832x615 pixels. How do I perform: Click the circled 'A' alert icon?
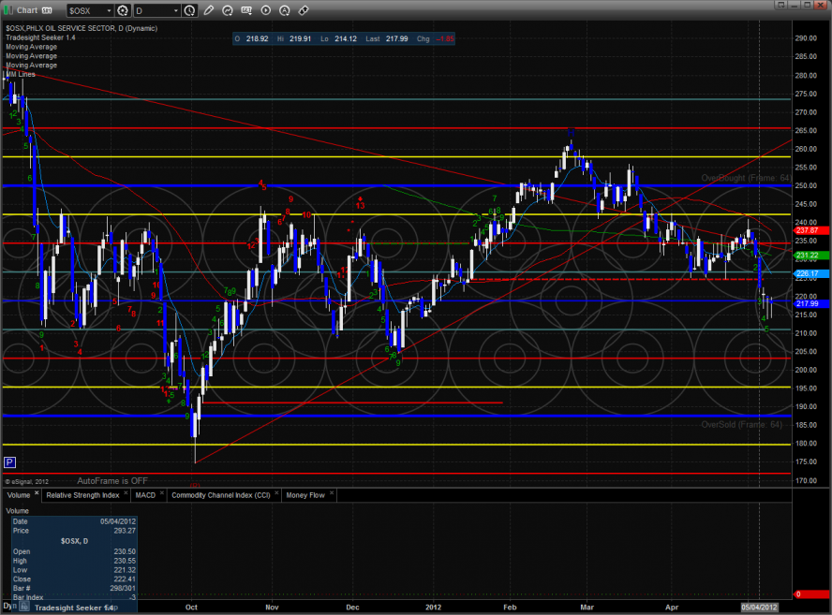click(285, 10)
